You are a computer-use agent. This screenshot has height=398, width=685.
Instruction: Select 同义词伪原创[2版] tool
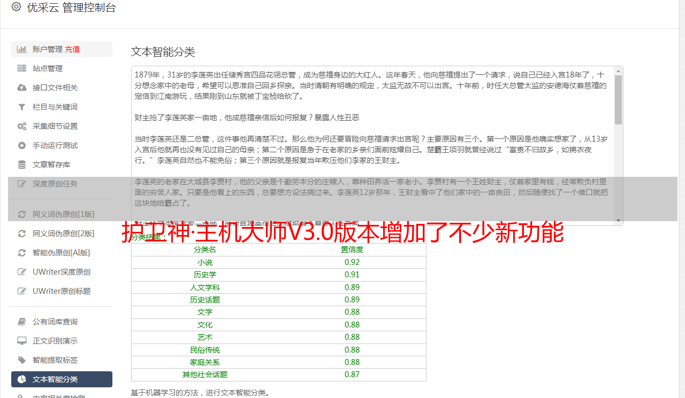pyautogui.click(x=62, y=233)
